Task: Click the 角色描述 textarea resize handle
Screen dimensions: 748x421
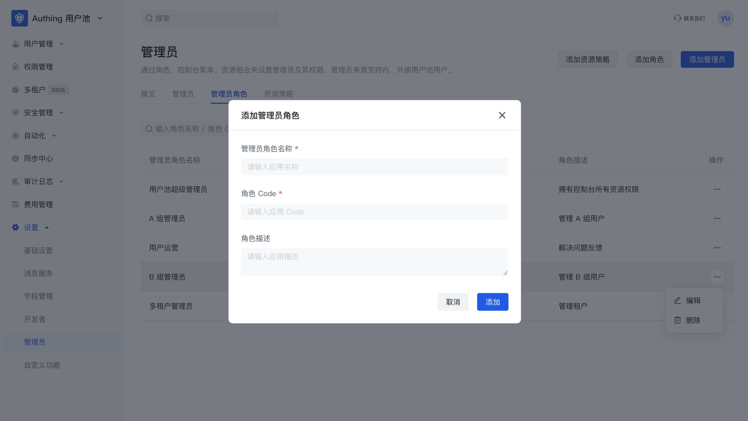Action: pyautogui.click(x=505, y=273)
